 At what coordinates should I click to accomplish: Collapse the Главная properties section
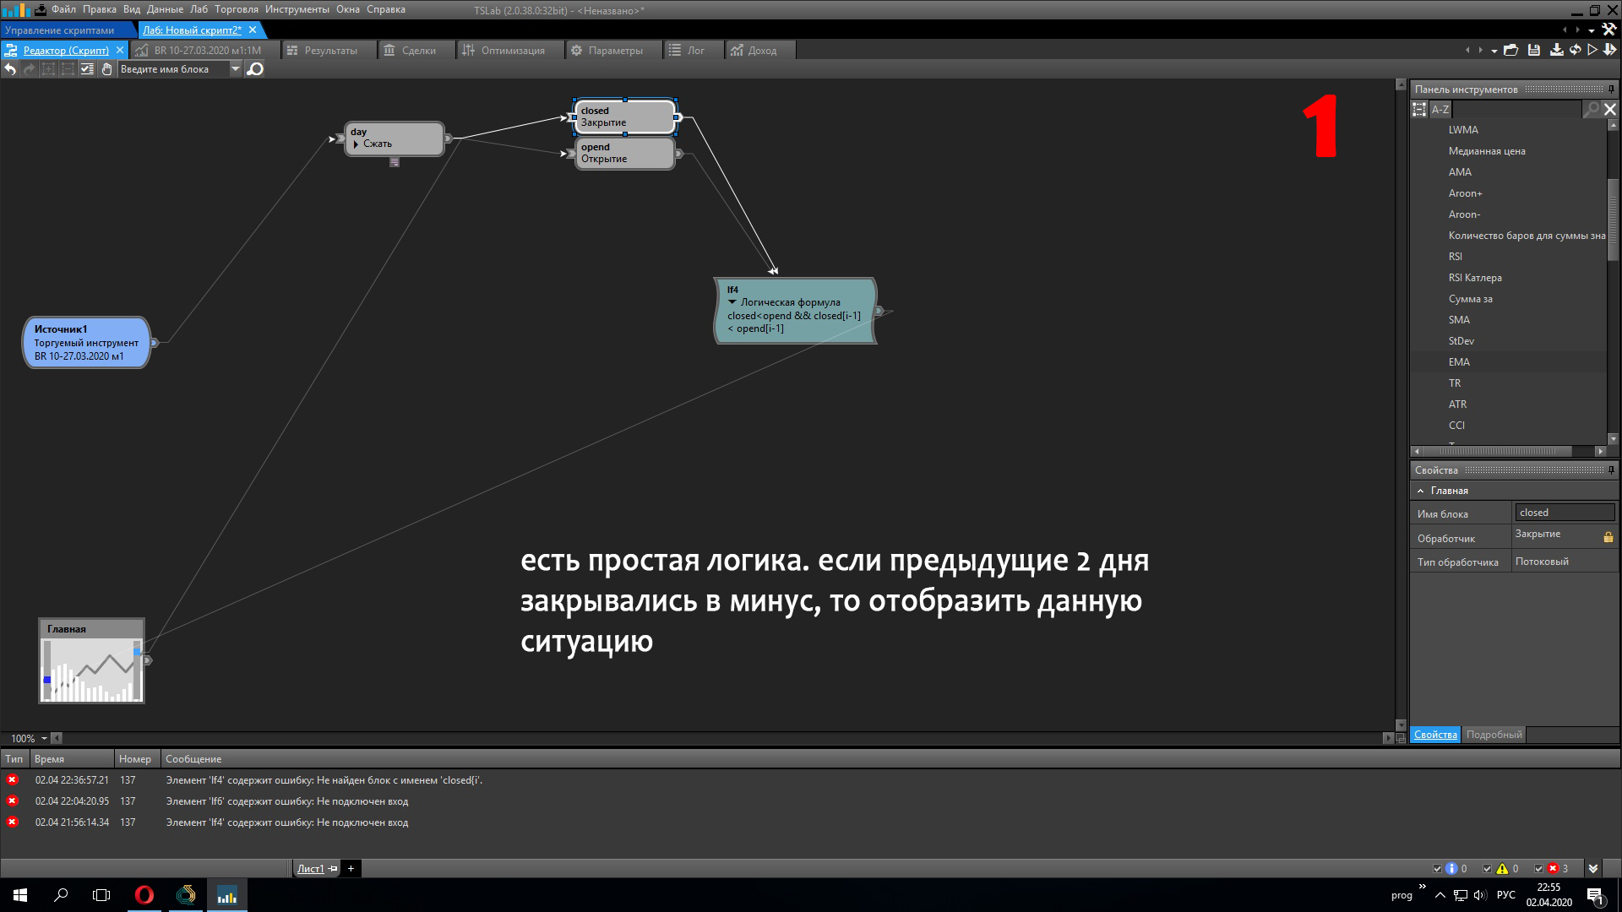tap(1421, 491)
